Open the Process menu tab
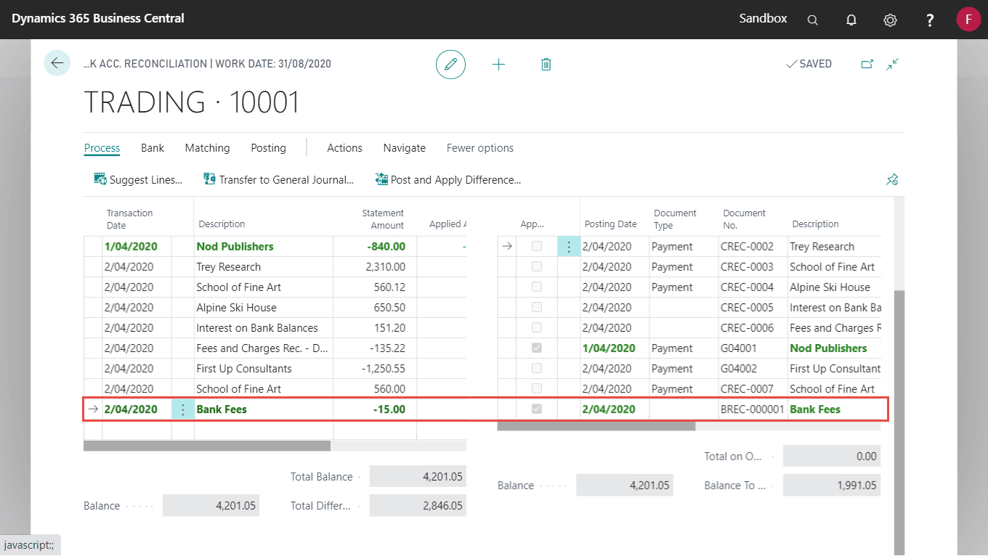Screen dimensions: 988x556 click(102, 148)
